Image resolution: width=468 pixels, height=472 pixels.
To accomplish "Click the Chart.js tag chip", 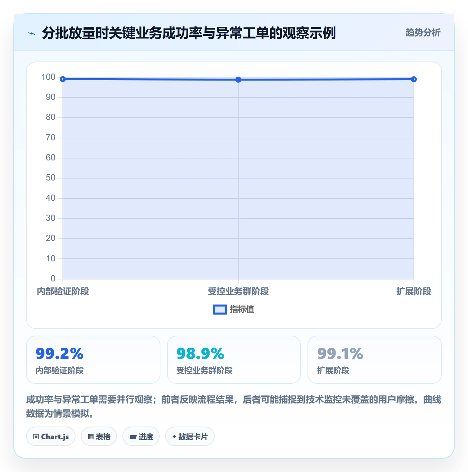I will 51,436.
